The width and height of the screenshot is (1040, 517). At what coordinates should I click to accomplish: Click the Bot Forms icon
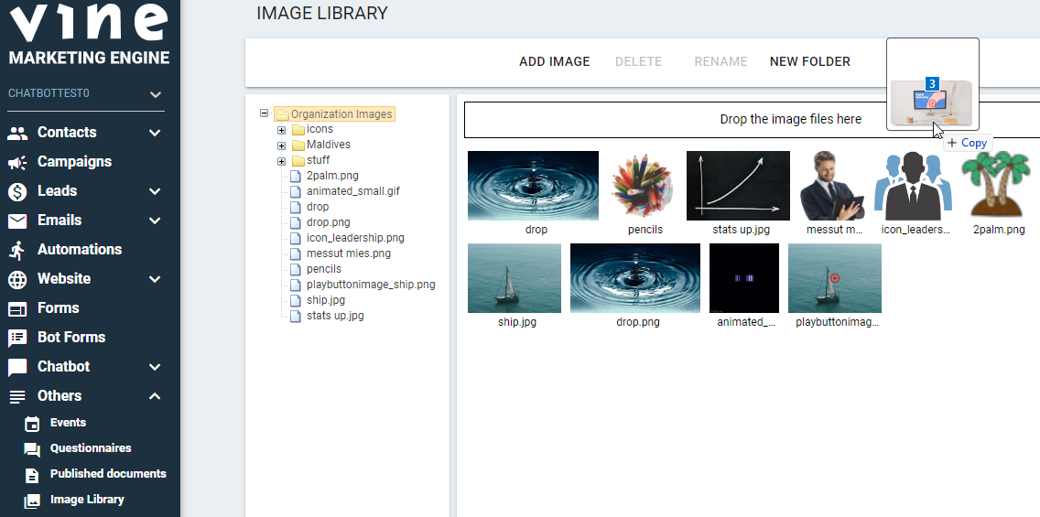(x=17, y=338)
